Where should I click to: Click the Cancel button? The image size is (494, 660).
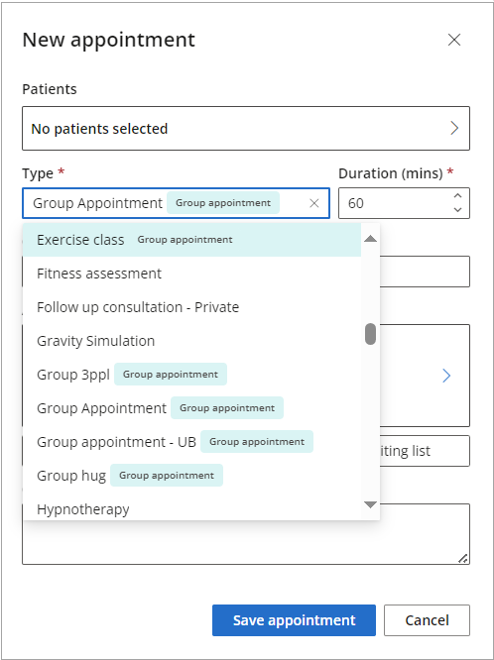427,620
